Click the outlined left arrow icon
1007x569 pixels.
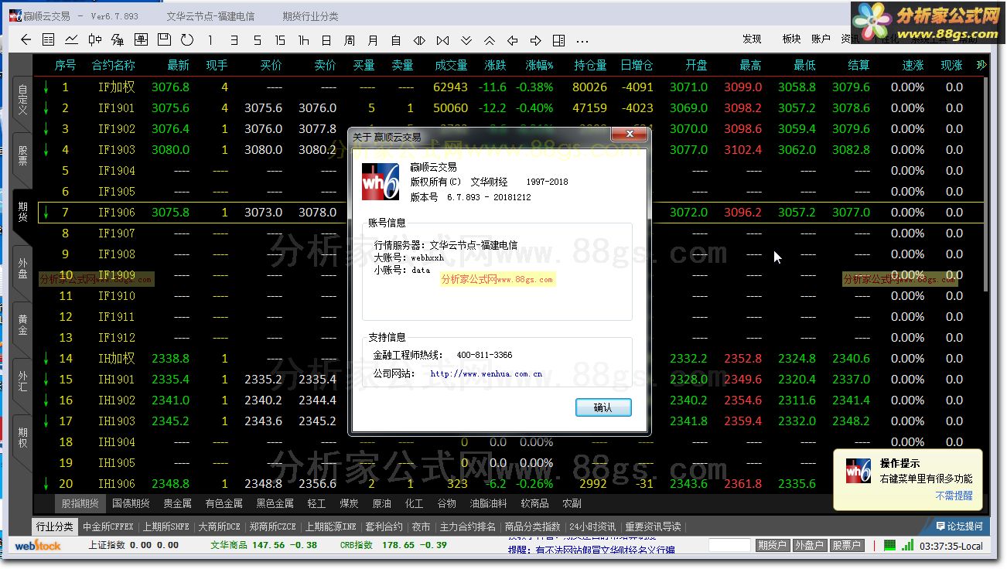512,40
